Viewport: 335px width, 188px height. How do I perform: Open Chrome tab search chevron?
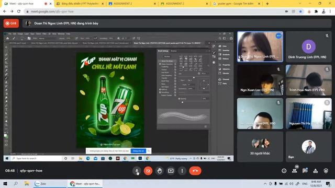(300, 4)
